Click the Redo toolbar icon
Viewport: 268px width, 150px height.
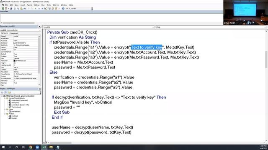32,8
